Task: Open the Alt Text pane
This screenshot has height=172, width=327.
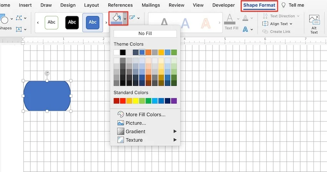Action: point(314,24)
